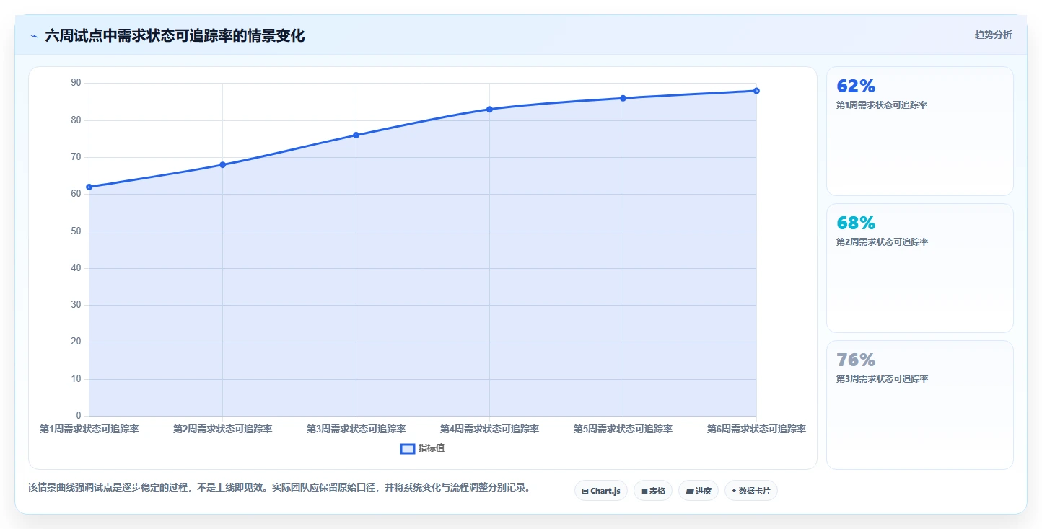1042x529 pixels.
Task: Select the week 1 data point at 62
Action: click(89, 187)
